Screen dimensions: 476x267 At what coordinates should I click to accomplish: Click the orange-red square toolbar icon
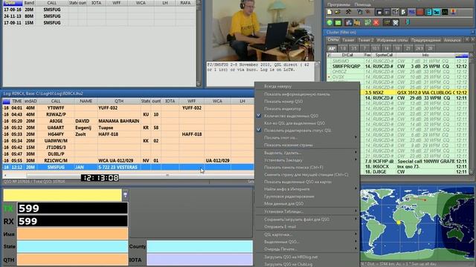[420, 13]
